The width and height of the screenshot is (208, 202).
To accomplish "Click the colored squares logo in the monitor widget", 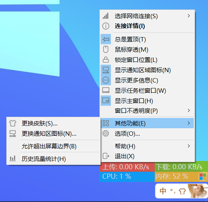I will (x=203, y=177).
